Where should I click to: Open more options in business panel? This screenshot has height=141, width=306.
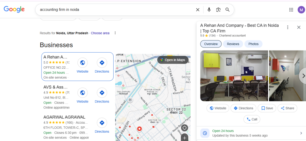pos(287,27)
